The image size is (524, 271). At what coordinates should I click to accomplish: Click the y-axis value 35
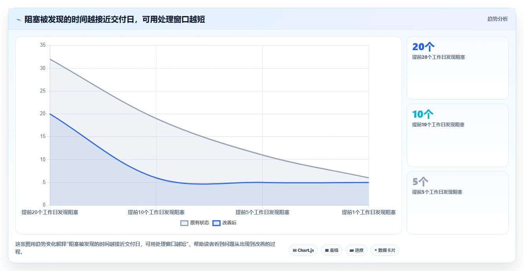tap(43, 45)
